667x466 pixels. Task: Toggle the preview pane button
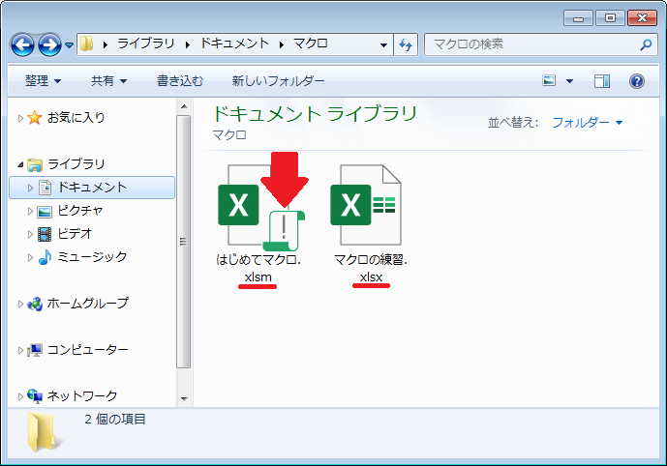click(x=601, y=80)
